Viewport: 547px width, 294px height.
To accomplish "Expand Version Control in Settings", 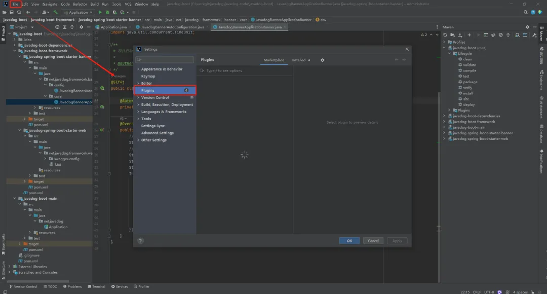I will pyautogui.click(x=138, y=97).
